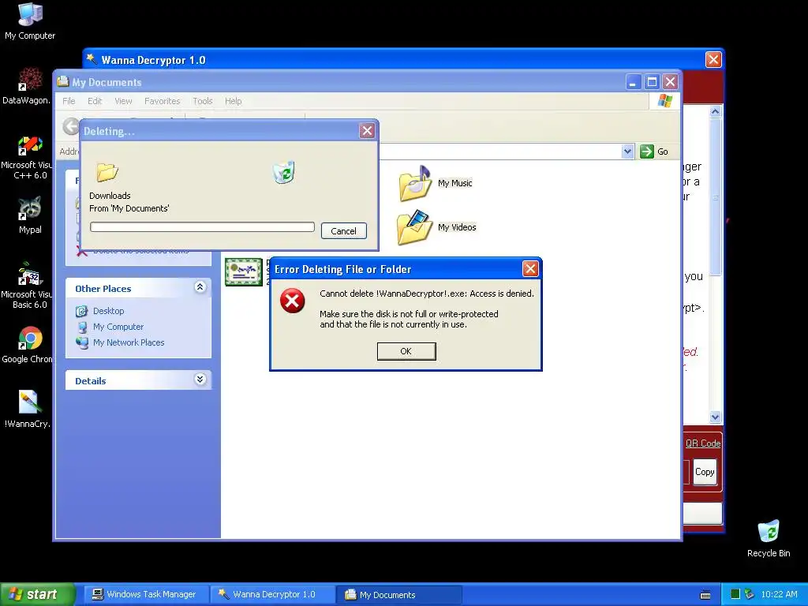Image resolution: width=808 pixels, height=606 pixels.
Task: Click the deleting progress bar
Action: [x=202, y=226]
